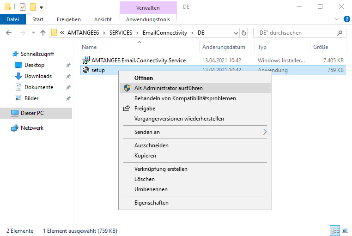Choose Vorgängerversionen wiederherstellen
352x236 pixels.
[x=195, y=118]
